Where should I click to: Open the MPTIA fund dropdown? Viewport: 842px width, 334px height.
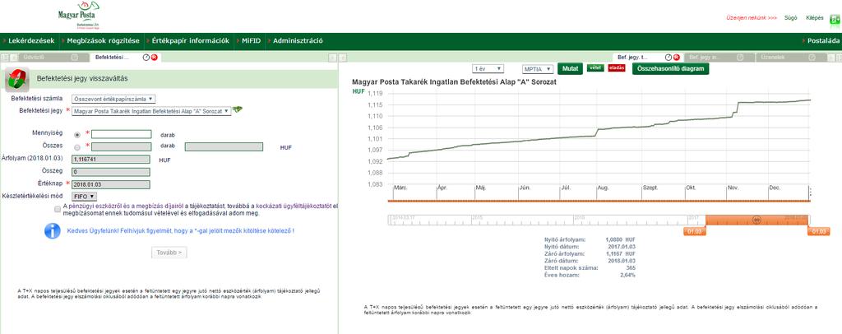[x=538, y=69]
